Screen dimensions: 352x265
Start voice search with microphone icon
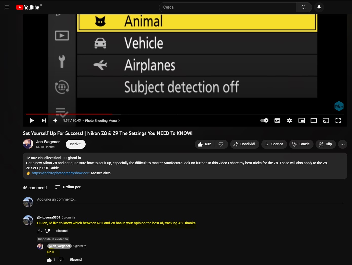click(x=319, y=7)
